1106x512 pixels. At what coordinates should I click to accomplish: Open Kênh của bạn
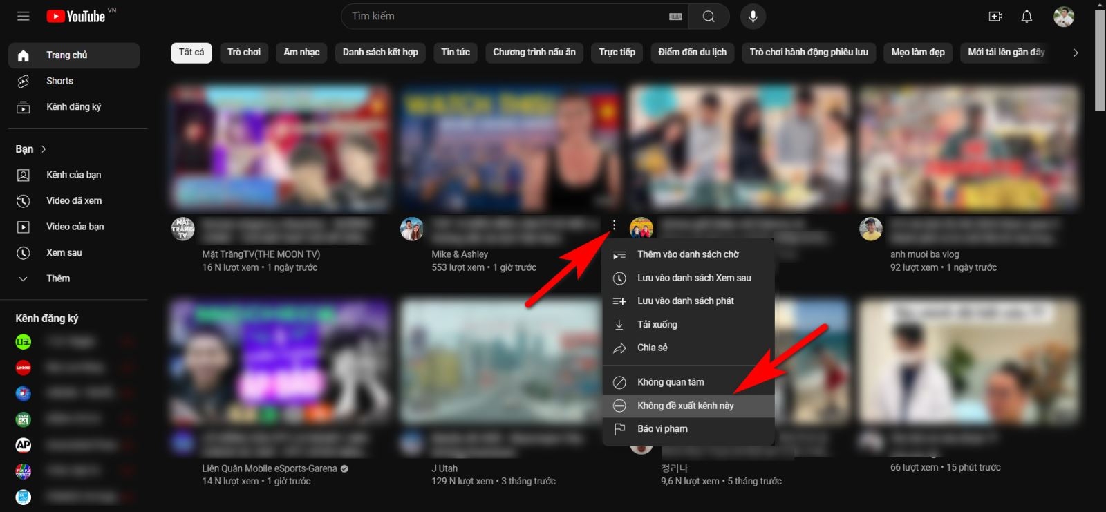74,175
